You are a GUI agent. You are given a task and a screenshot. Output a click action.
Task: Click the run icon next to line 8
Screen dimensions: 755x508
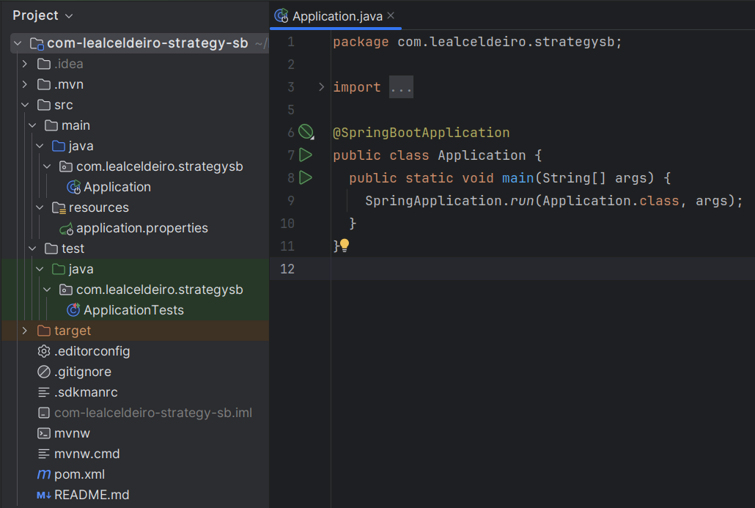click(x=306, y=177)
